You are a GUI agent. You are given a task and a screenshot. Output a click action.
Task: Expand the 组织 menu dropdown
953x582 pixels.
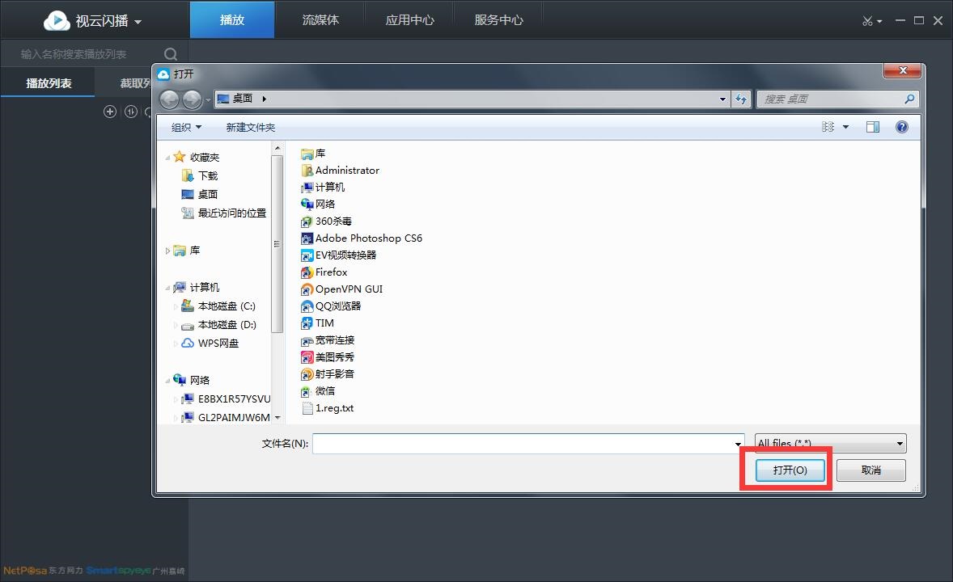point(186,128)
